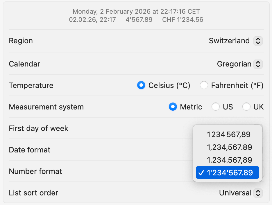
Task: Click the Date format row label
Action: tap(30, 150)
